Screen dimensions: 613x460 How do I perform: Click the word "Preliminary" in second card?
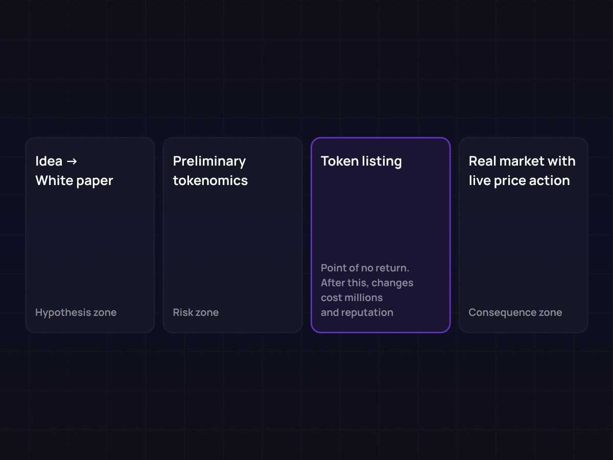[x=209, y=162]
